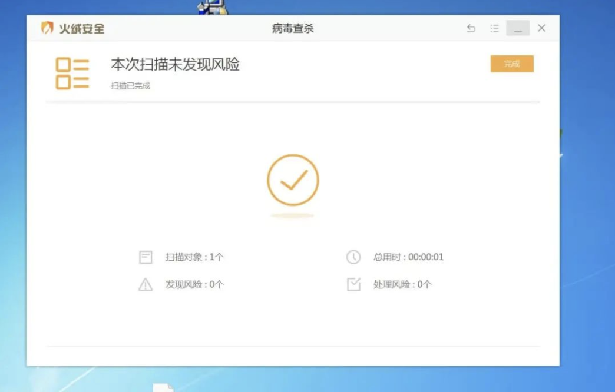615x392 pixels.
Task: Click the 发现风险 warning triangle icon
Action: coord(146,285)
